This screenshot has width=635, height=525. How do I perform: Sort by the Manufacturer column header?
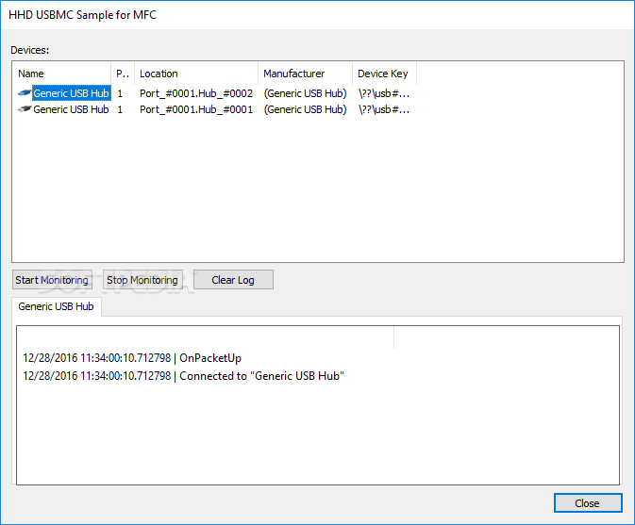[x=306, y=74]
